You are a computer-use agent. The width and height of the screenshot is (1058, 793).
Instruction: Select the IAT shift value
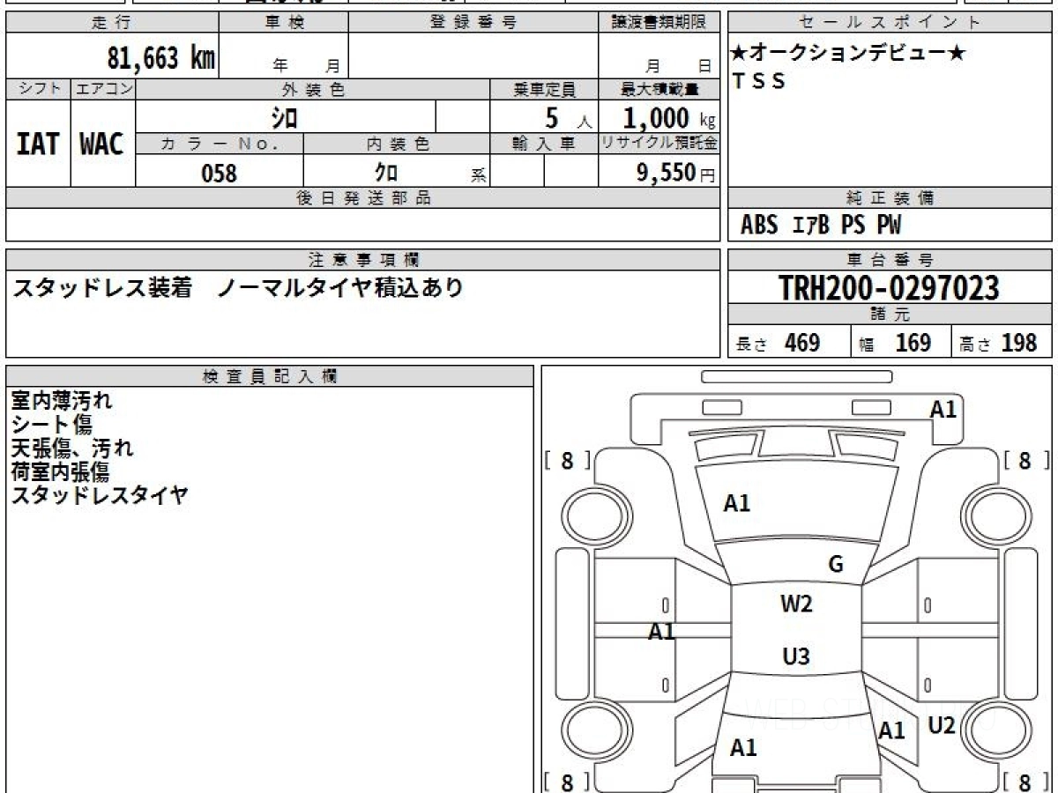(x=38, y=144)
